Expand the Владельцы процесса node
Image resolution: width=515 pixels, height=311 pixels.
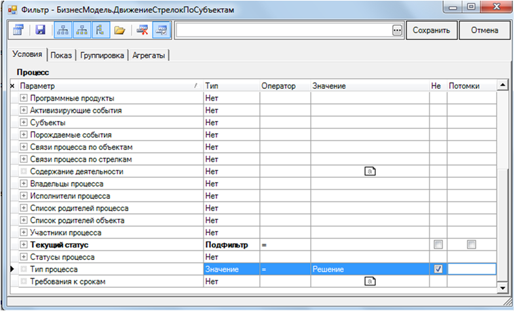point(24,184)
